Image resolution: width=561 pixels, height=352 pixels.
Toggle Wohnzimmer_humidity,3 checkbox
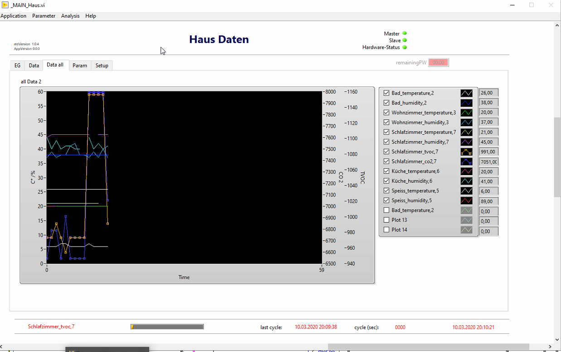387,122
